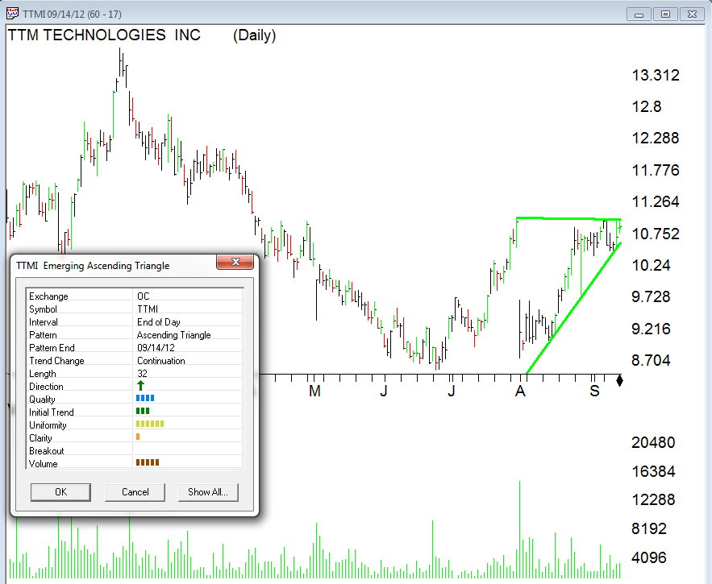Image resolution: width=712 pixels, height=584 pixels.
Task: Click the black diamond marker on the time axis
Action: pyautogui.click(x=619, y=380)
